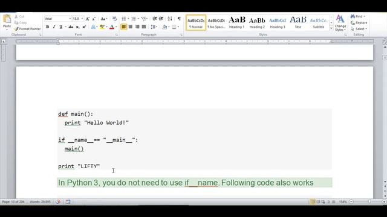Toggle Underline formatting
The height and width of the screenshot is (217, 387).
pyautogui.click(x=60, y=27)
